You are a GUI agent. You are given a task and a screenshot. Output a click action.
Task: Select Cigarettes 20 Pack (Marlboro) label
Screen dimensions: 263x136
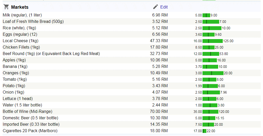[30, 131]
